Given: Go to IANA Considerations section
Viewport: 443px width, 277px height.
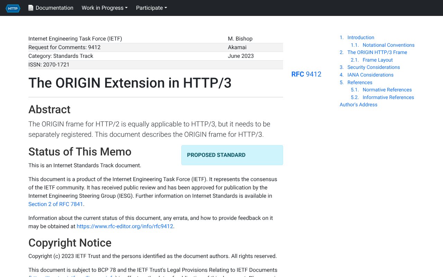Looking at the screenshot, I should pyautogui.click(x=370, y=75).
